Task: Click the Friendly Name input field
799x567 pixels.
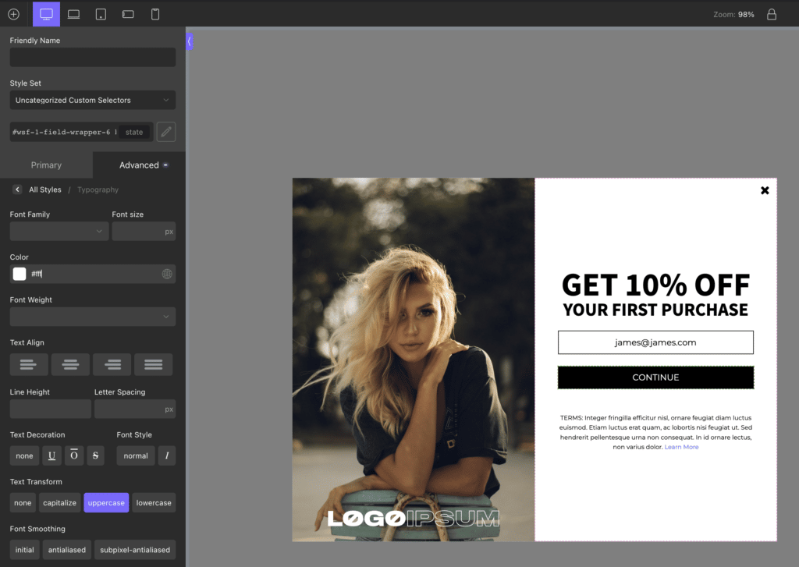Action: pos(93,57)
